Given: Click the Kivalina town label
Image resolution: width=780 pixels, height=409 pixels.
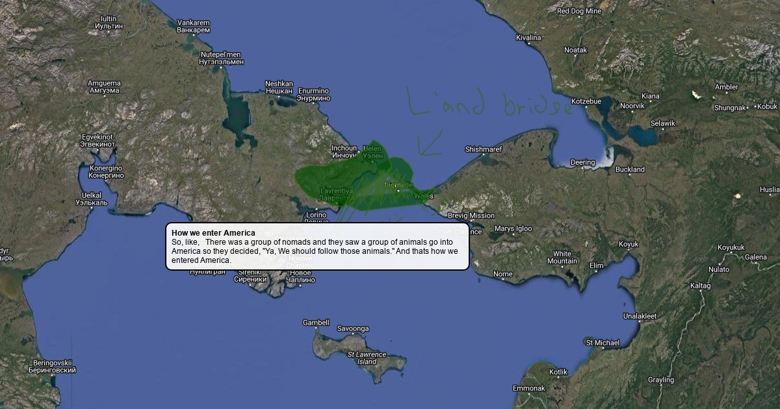Looking at the screenshot, I should coord(528,38).
